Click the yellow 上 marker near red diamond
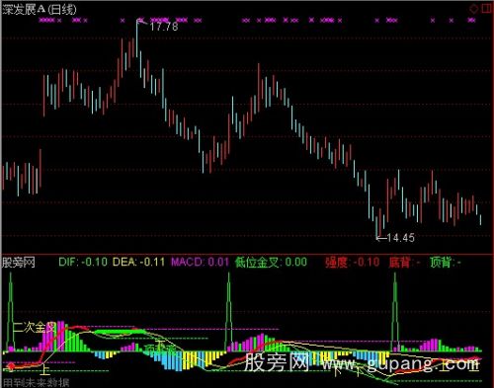 click(x=44, y=370)
